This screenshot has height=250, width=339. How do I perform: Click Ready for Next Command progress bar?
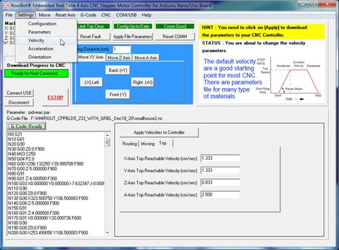tap(36, 73)
